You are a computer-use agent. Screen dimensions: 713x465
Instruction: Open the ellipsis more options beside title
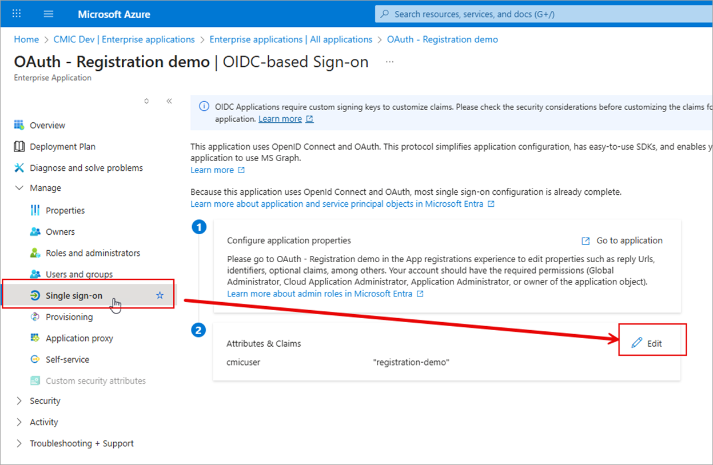point(389,62)
